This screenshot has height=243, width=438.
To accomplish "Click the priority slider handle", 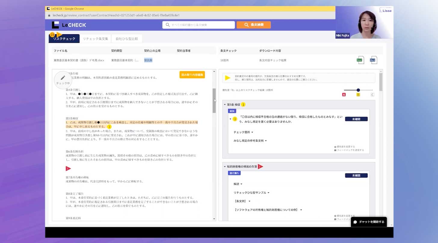I will click(358, 90).
